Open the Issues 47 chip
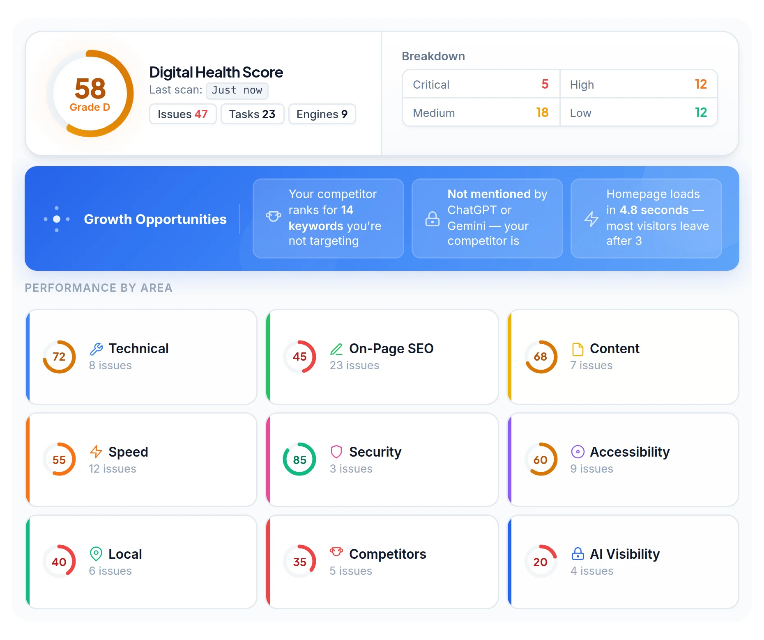The image size is (764, 640). [x=183, y=114]
